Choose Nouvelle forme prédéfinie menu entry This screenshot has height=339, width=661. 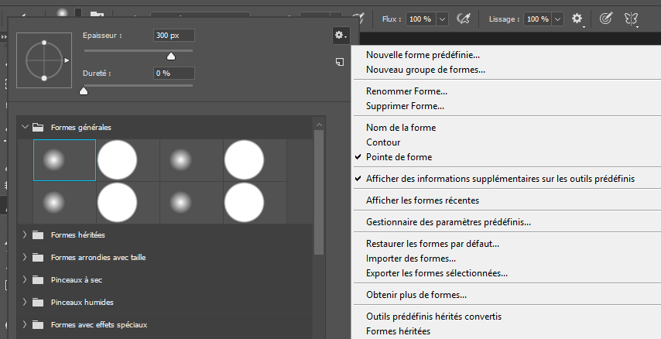pyautogui.click(x=423, y=55)
